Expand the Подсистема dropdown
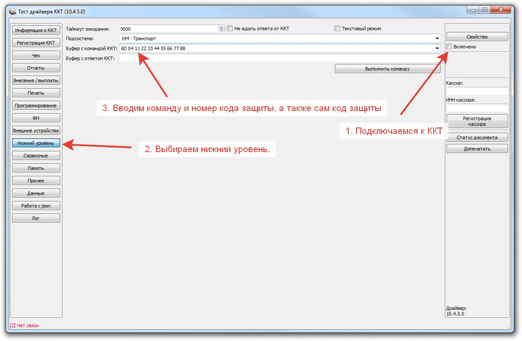Viewport: 522px width, 341px height. [x=438, y=38]
